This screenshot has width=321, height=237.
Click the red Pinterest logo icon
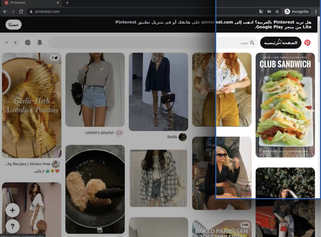pos(307,43)
